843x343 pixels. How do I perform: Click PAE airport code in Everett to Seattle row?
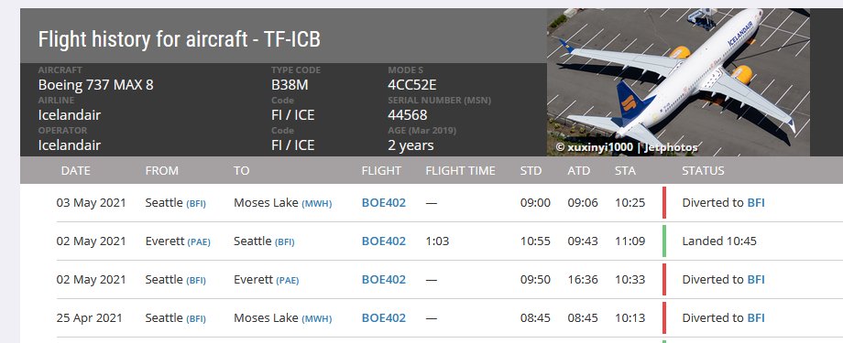[199, 242]
